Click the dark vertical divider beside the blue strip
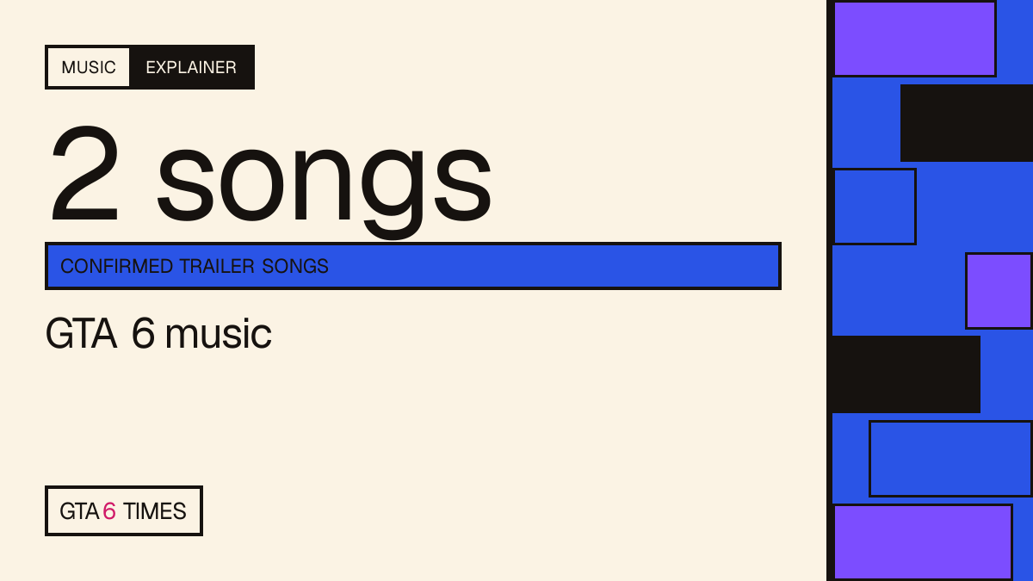The image size is (1033, 581). pos(829,290)
